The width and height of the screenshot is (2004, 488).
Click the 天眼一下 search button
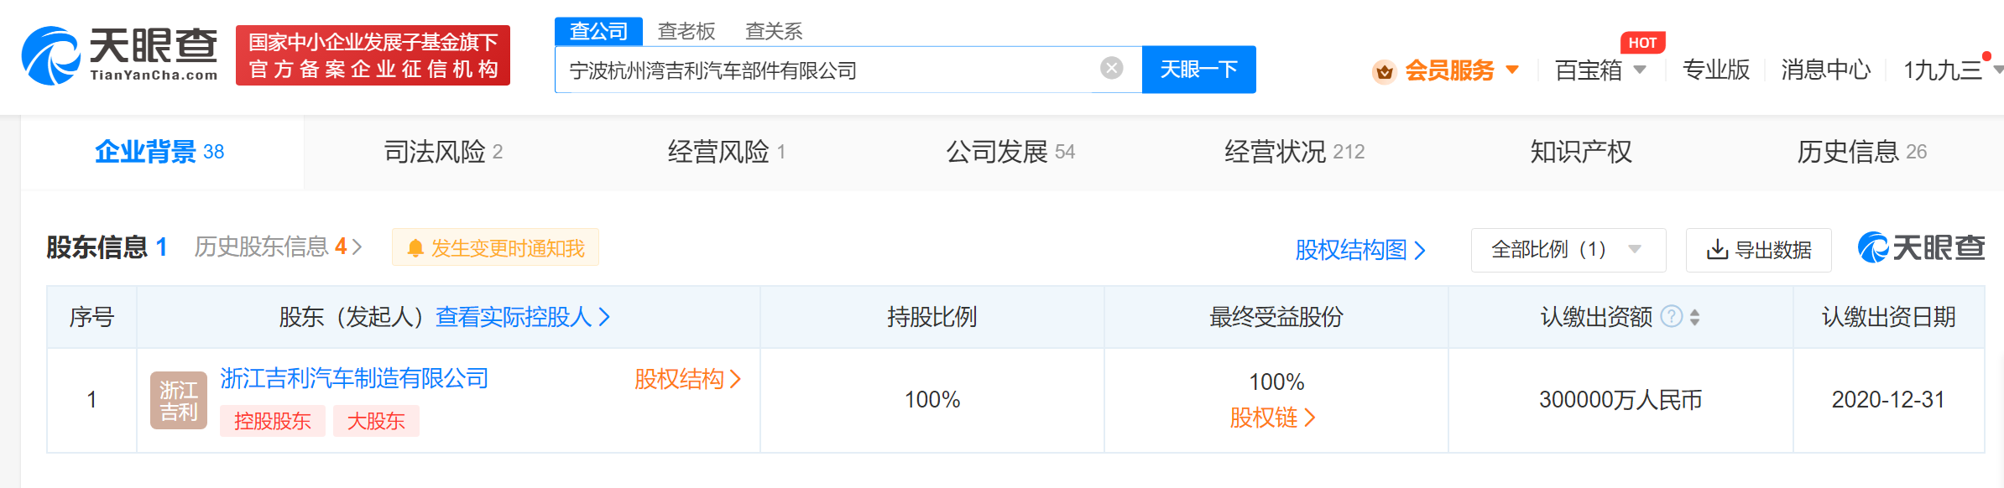click(1198, 70)
